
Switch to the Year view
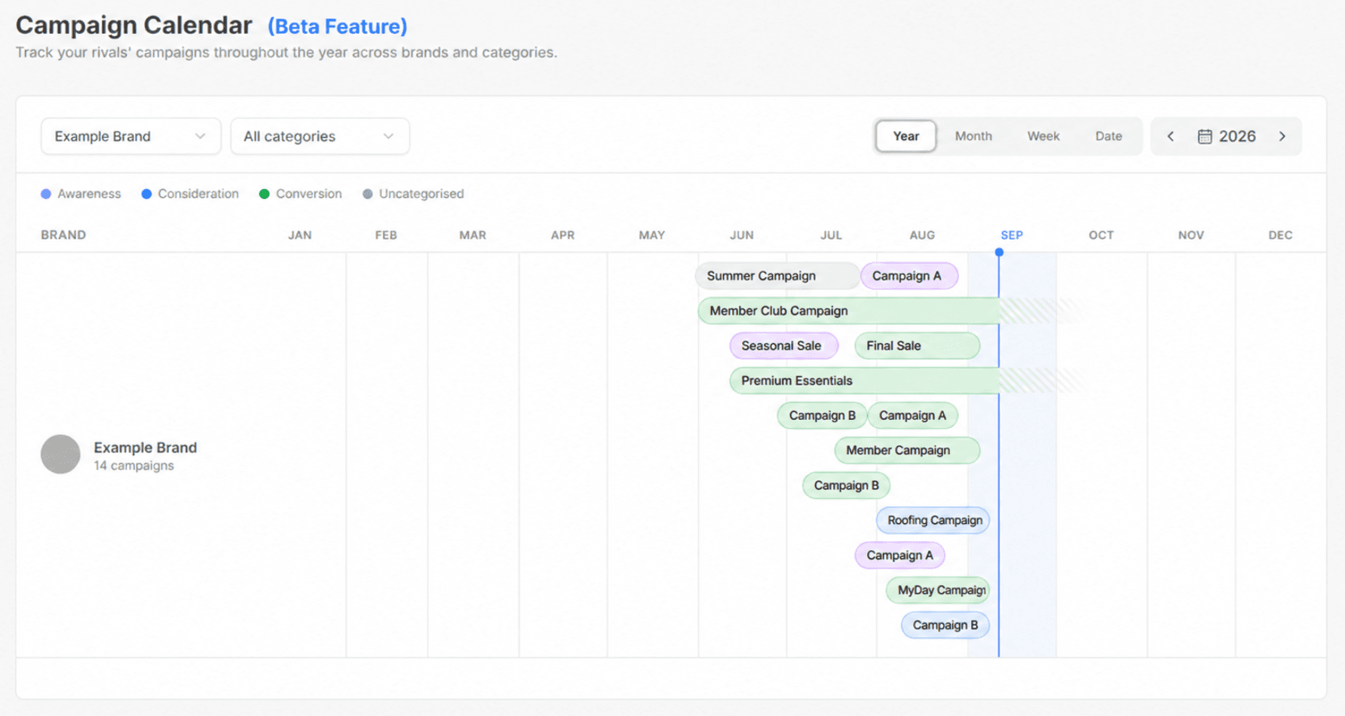(x=905, y=136)
